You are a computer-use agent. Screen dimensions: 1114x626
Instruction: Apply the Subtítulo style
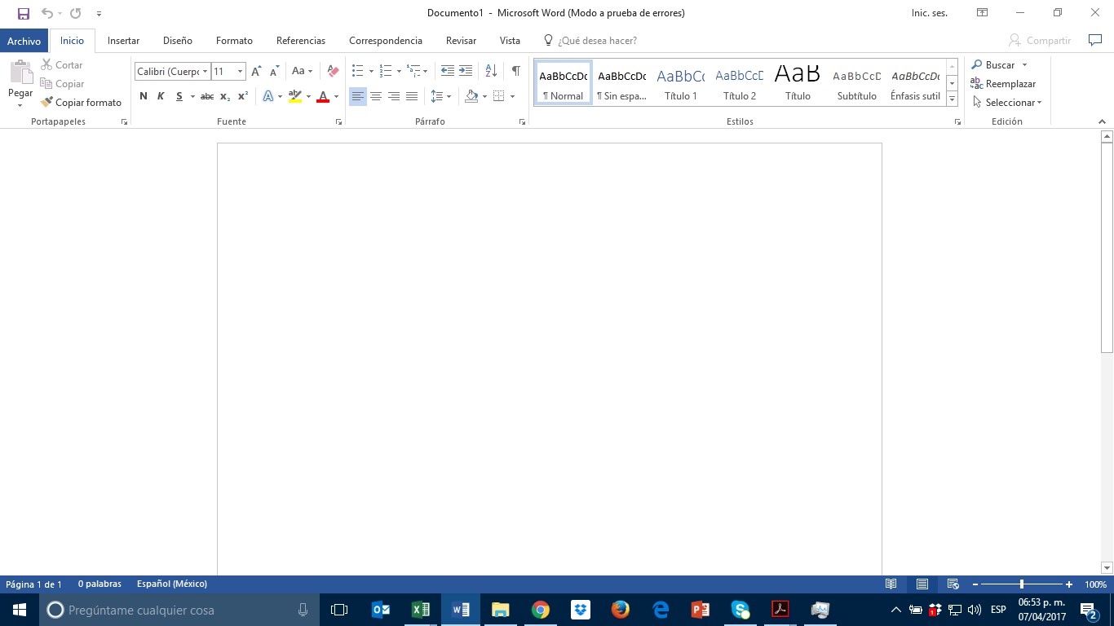tap(857, 83)
